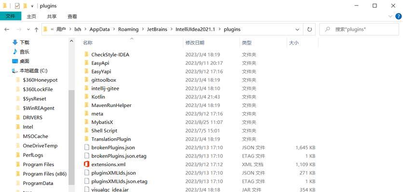The image size is (403, 192).
Task: Click the Kotlin folder icon
Action: click(x=86, y=97)
